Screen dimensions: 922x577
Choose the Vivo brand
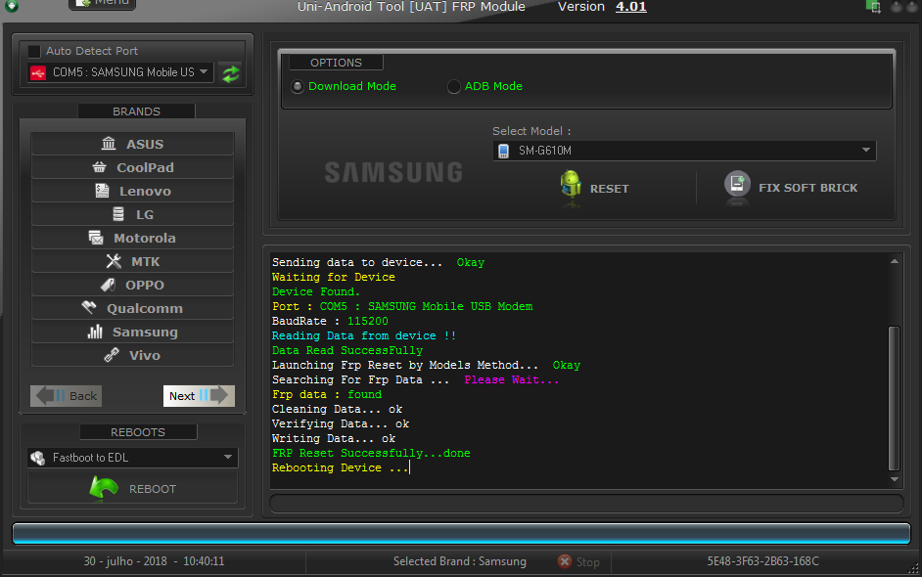(132, 355)
